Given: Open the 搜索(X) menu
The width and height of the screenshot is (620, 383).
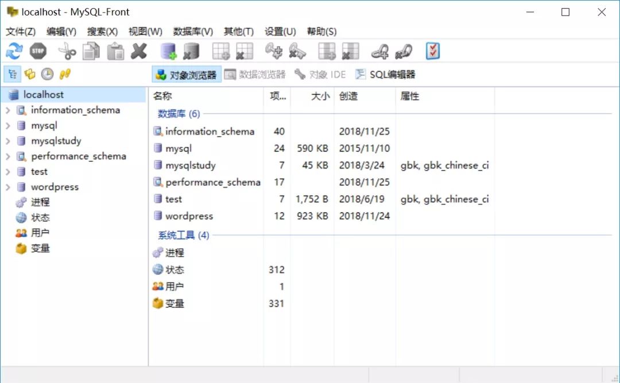Looking at the screenshot, I should pos(102,31).
